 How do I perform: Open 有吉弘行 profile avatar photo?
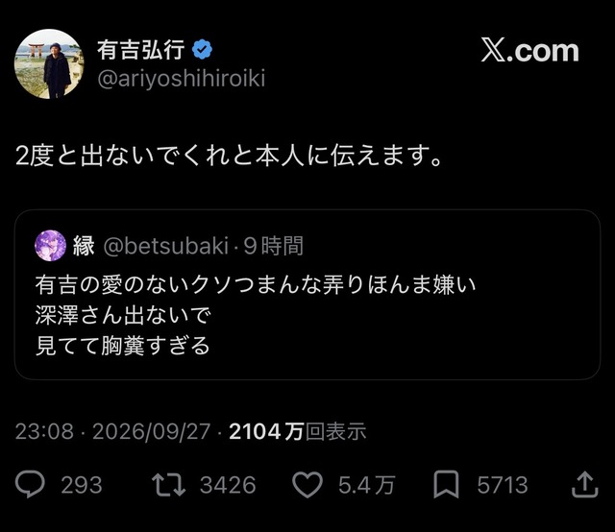point(49,64)
